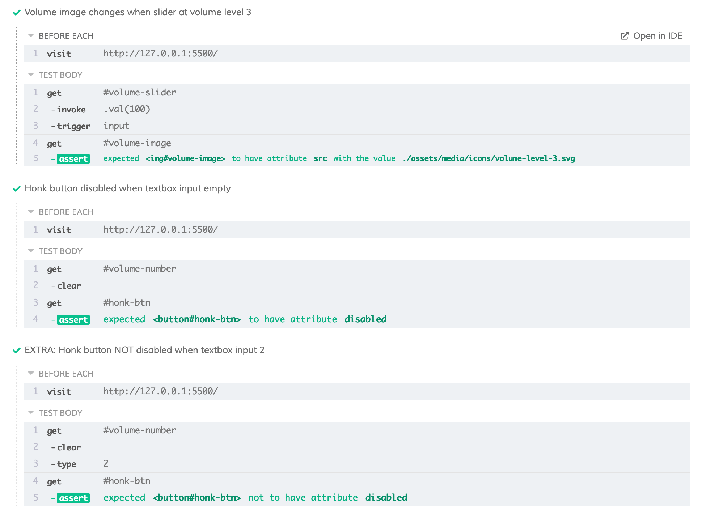Click visit command in Honk button disabled test
Viewport: 702px width, 518px height.
click(x=357, y=230)
